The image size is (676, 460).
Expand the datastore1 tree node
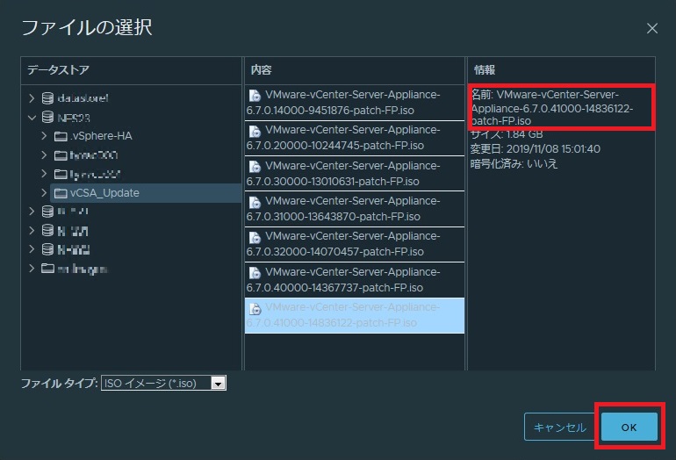tap(32, 98)
